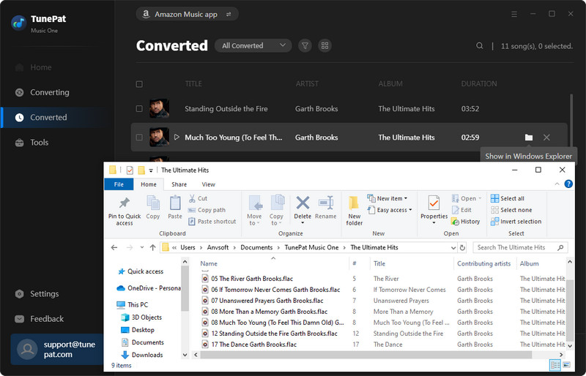Click the search magnifier in TunePat
This screenshot has width=586, height=376.
tap(480, 46)
